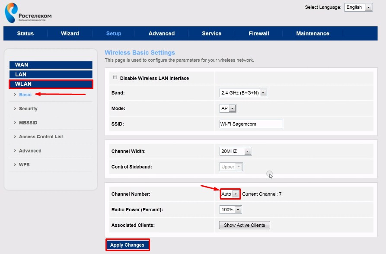Go to the Advanced top menu tab
The height and width of the screenshot is (254, 386).
click(162, 33)
